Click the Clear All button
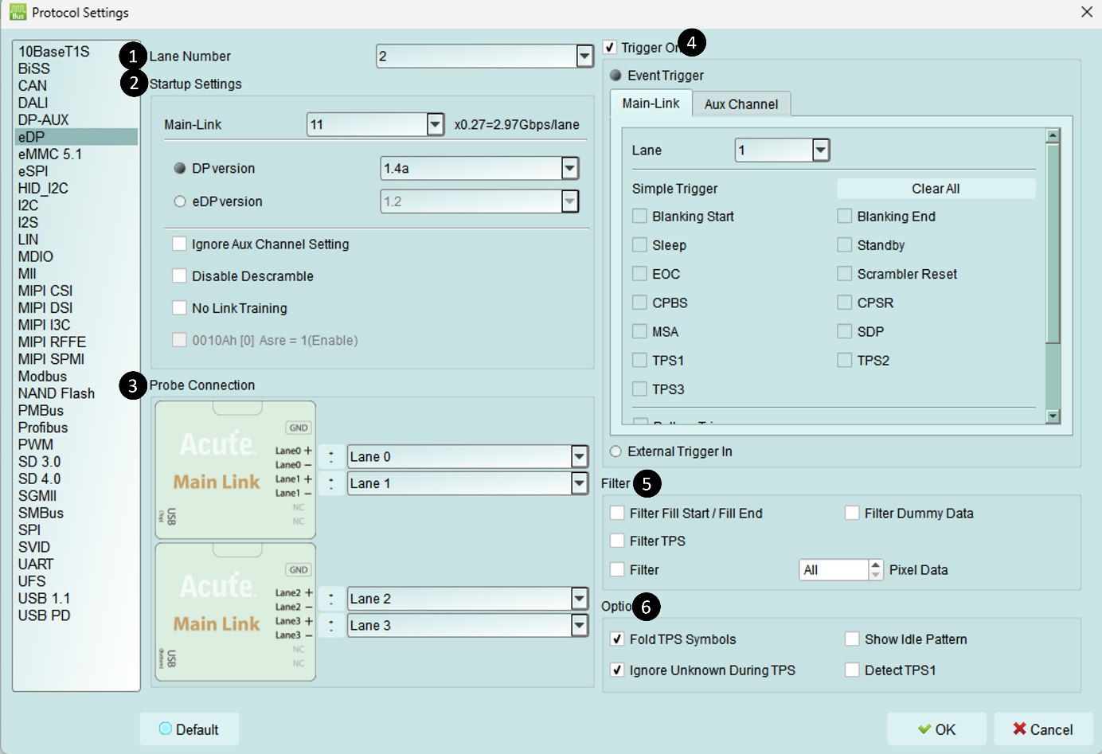The height and width of the screenshot is (754, 1102). tap(936, 189)
